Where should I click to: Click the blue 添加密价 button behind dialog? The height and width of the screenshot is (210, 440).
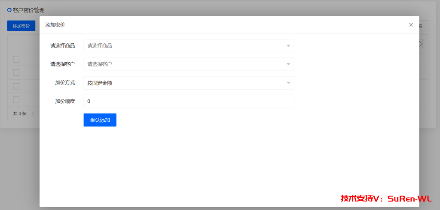click(x=21, y=26)
